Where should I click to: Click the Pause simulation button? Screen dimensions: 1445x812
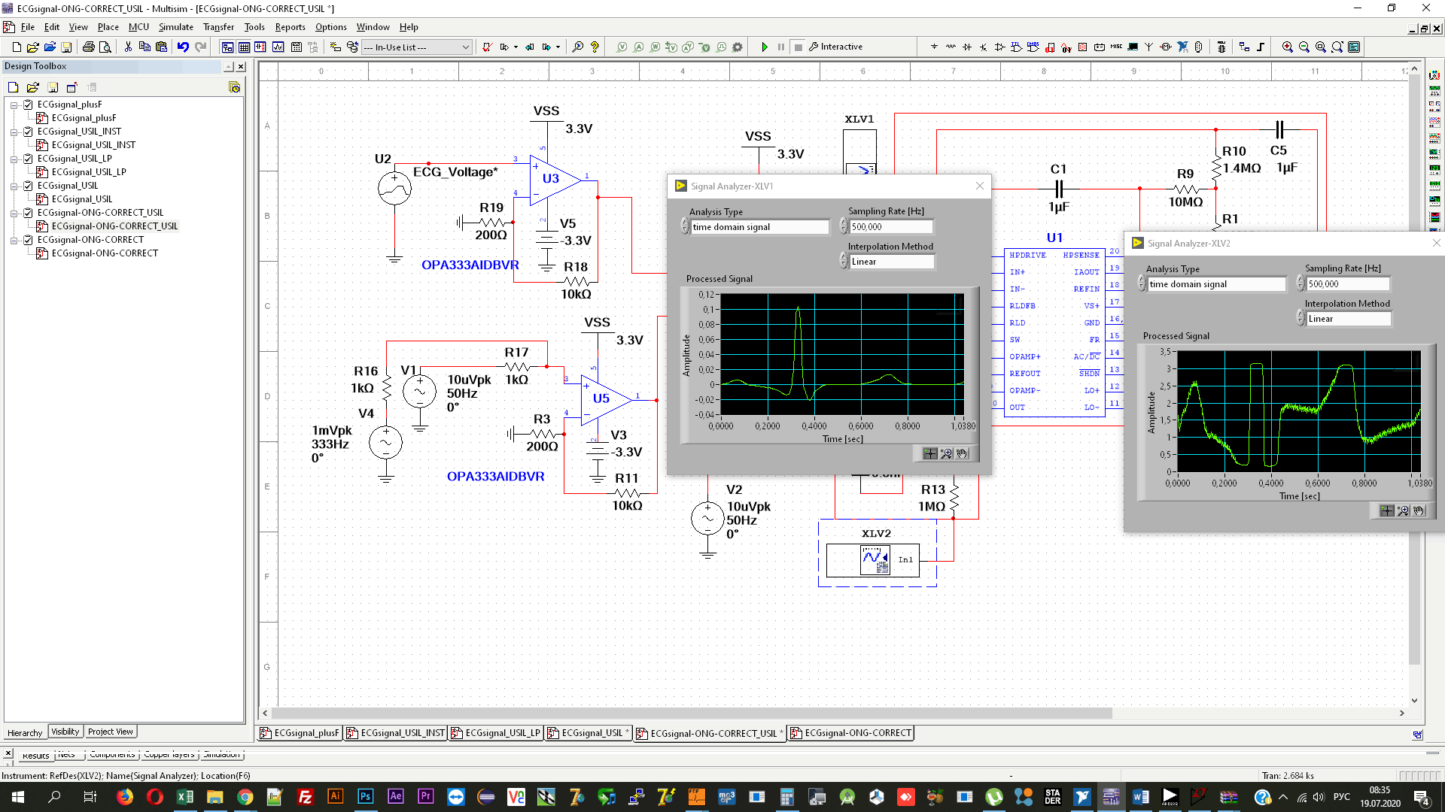click(781, 47)
